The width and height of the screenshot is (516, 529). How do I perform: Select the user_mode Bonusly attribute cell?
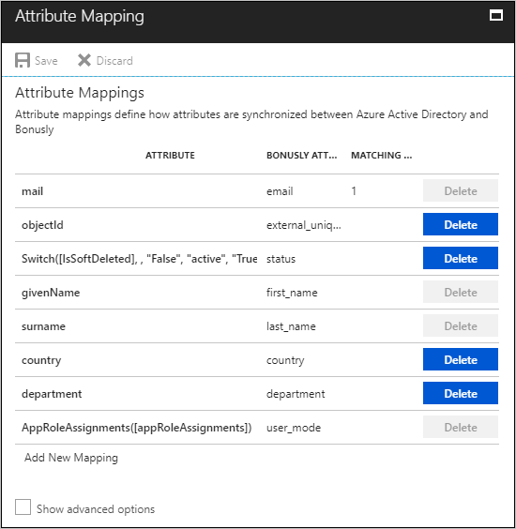click(x=294, y=428)
